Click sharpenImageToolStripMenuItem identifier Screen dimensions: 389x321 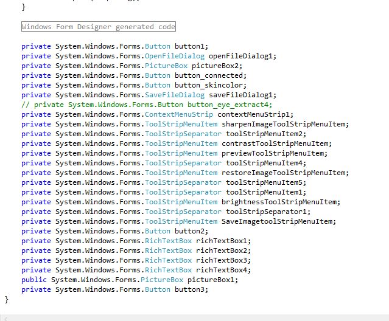pos(283,124)
